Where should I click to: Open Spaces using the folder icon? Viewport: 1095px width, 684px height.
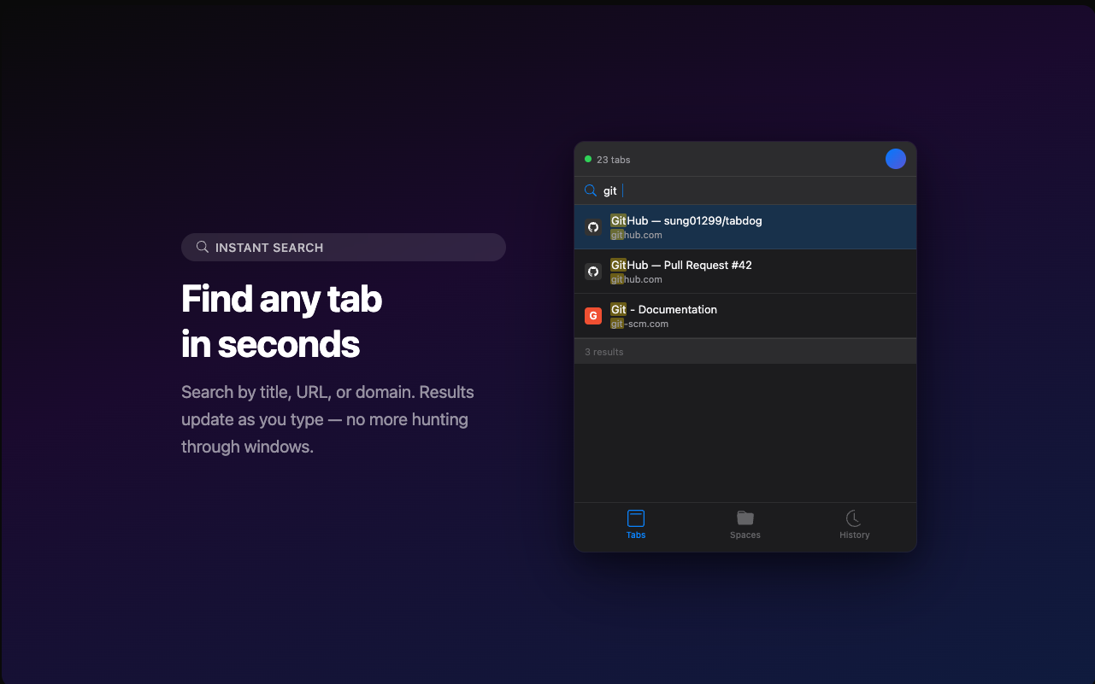[x=745, y=518]
